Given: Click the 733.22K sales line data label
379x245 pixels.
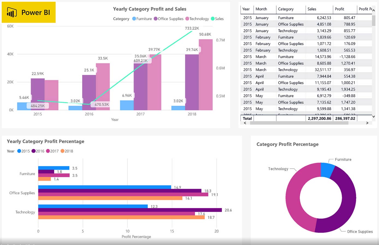Looking at the screenshot, I should pos(192,28).
